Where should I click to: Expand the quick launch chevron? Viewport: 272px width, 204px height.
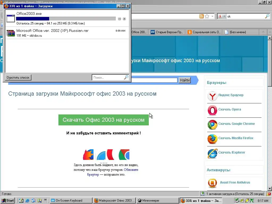45,200
